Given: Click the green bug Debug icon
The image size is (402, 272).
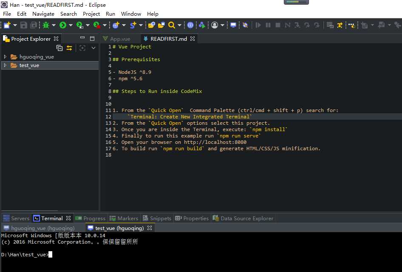Looking at the screenshot, I should 46,25.
